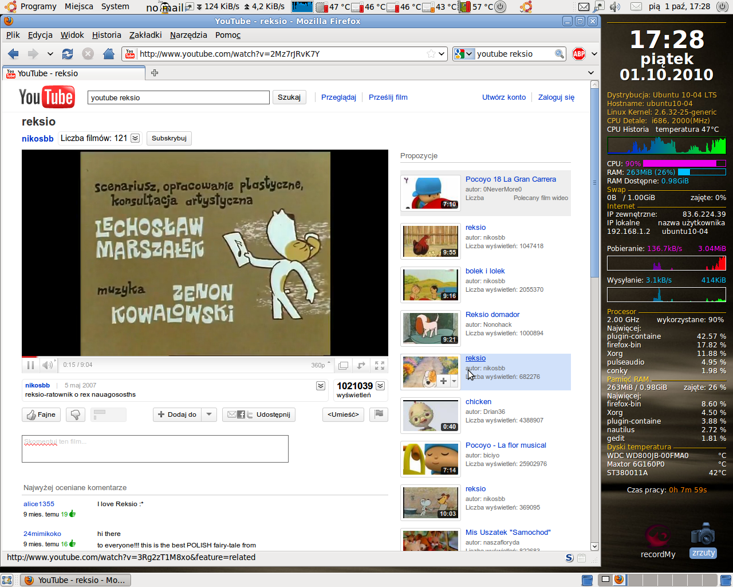Screen dimensions: 733x587
Task: Run search with the magnifier icon
Action: 559,54
